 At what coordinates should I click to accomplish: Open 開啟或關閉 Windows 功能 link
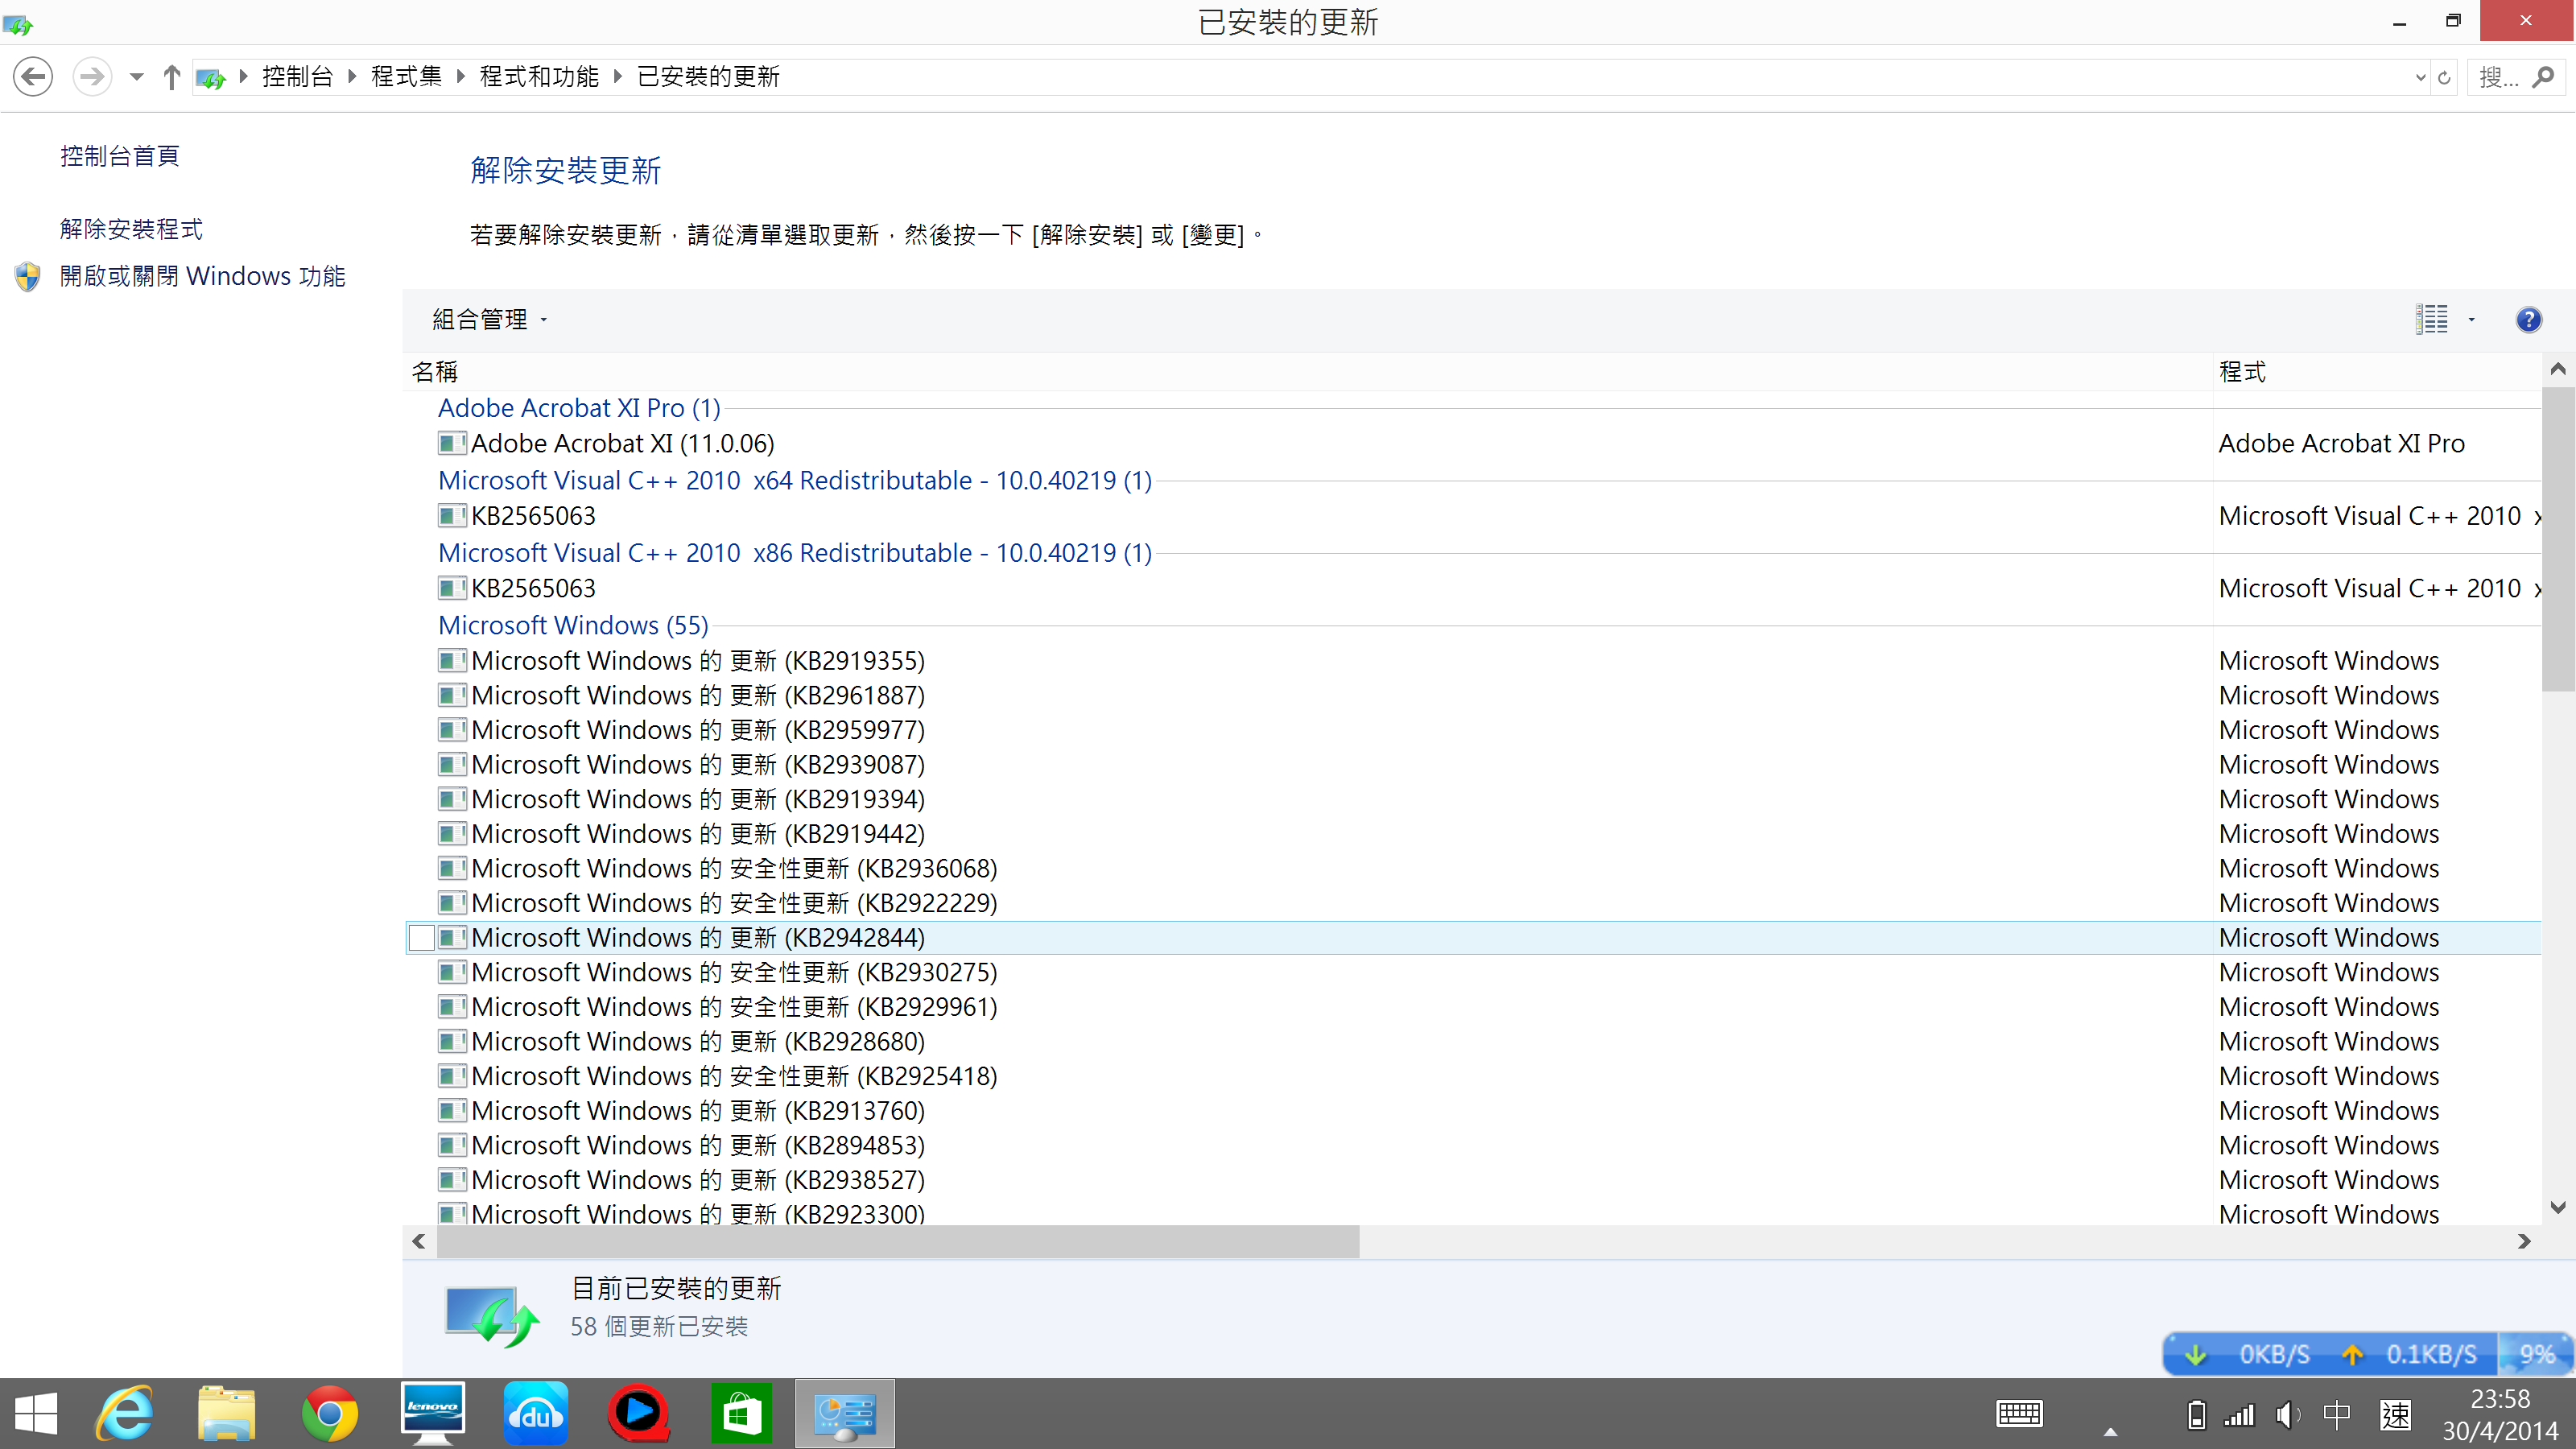tap(203, 276)
